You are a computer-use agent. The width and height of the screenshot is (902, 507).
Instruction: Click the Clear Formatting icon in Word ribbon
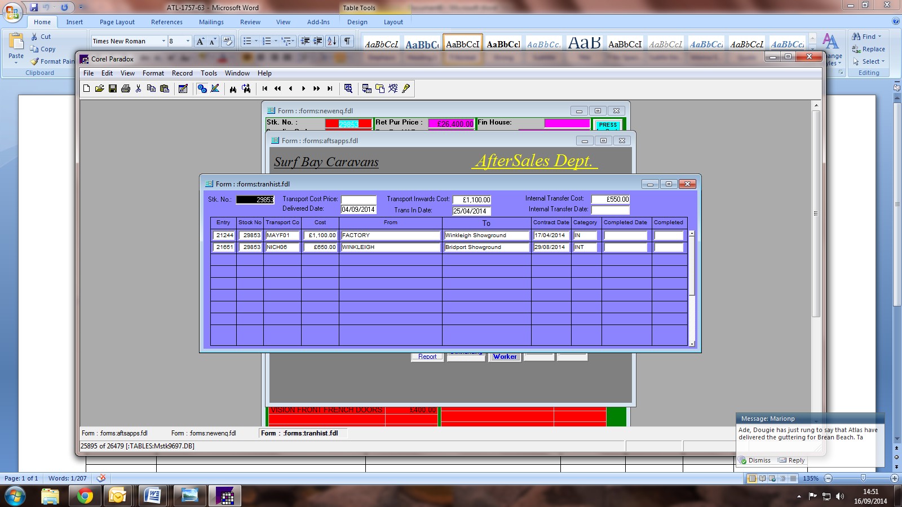coord(228,41)
